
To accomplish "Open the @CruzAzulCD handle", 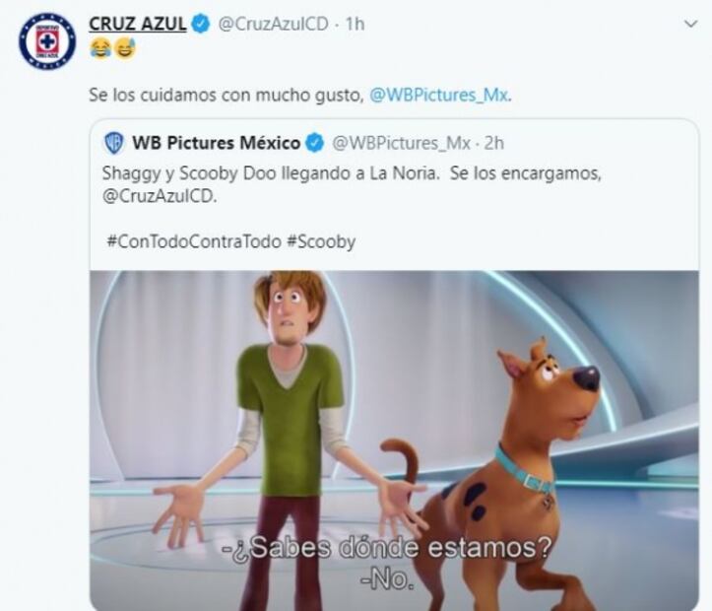I will pos(274,24).
